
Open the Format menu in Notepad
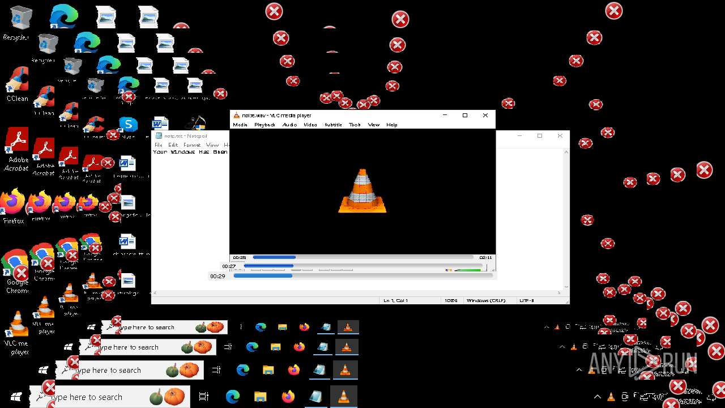pos(192,145)
